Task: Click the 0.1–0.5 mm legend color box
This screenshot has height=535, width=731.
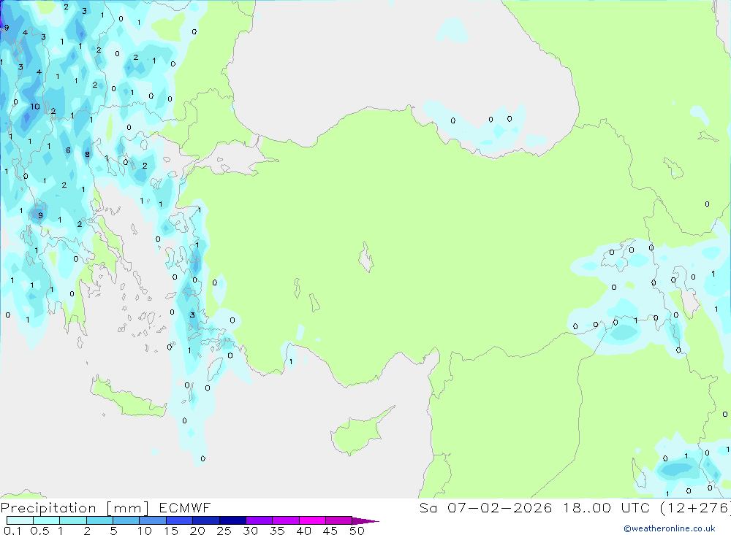Action: 20,520
